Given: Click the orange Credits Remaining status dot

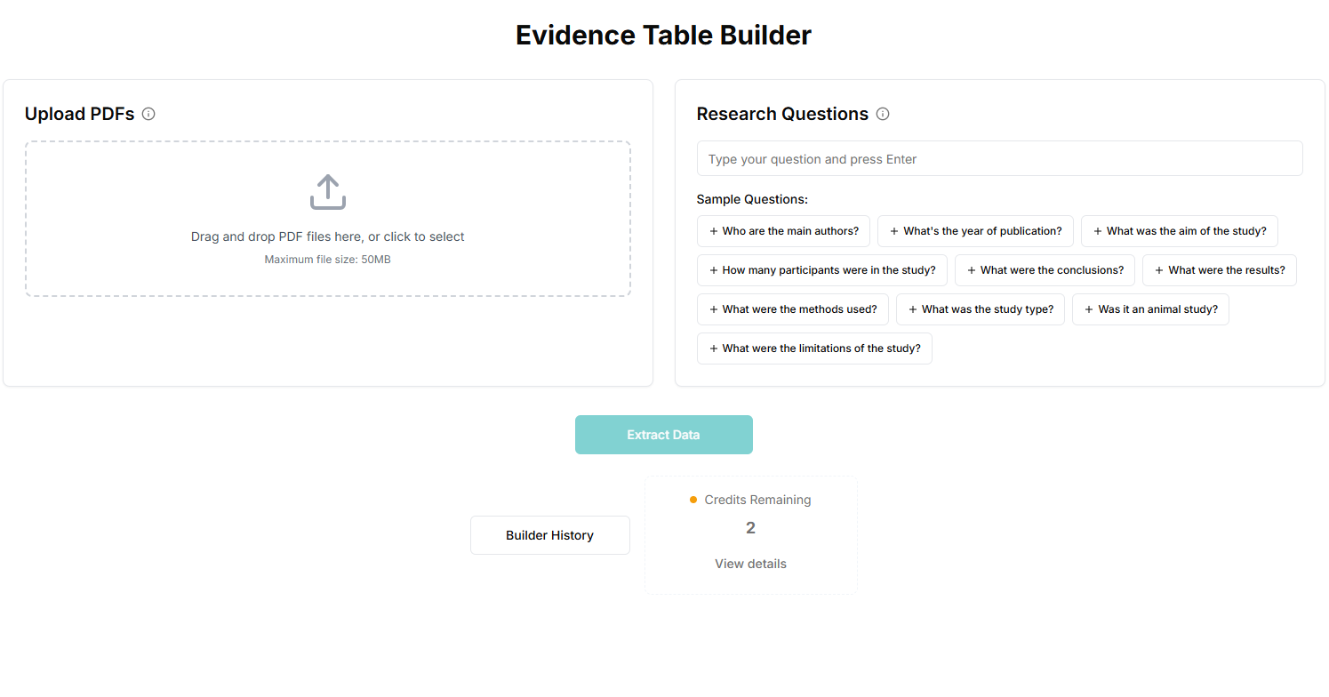Looking at the screenshot, I should [x=693, y=500].
